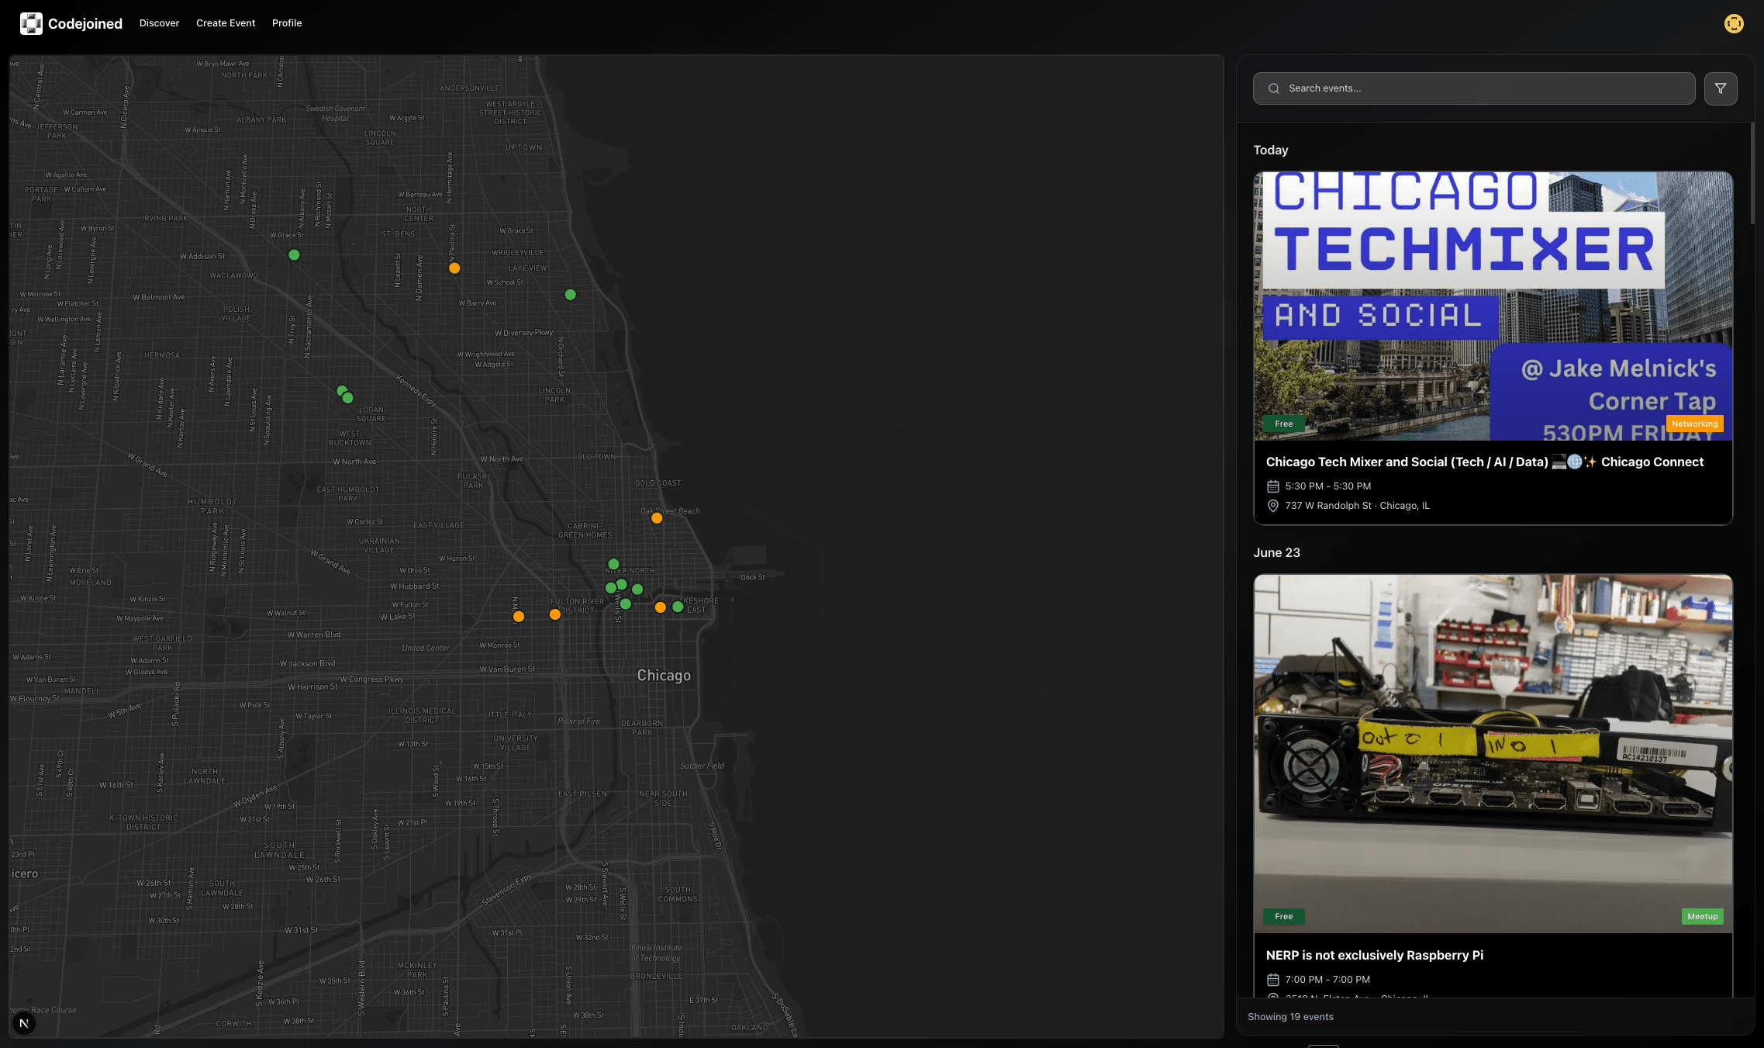Image resolution: width=1764 pixels, height=1048 pixels.
Task: Click the Logan Square label on the map
Action: pyautogui.click(x=371, y=414)
